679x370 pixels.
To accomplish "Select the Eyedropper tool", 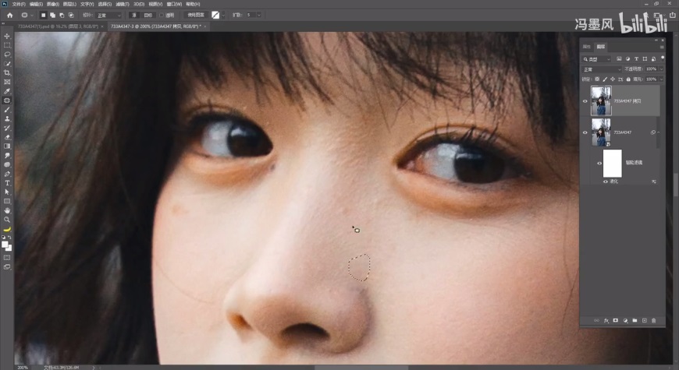I will click(7, 91).
